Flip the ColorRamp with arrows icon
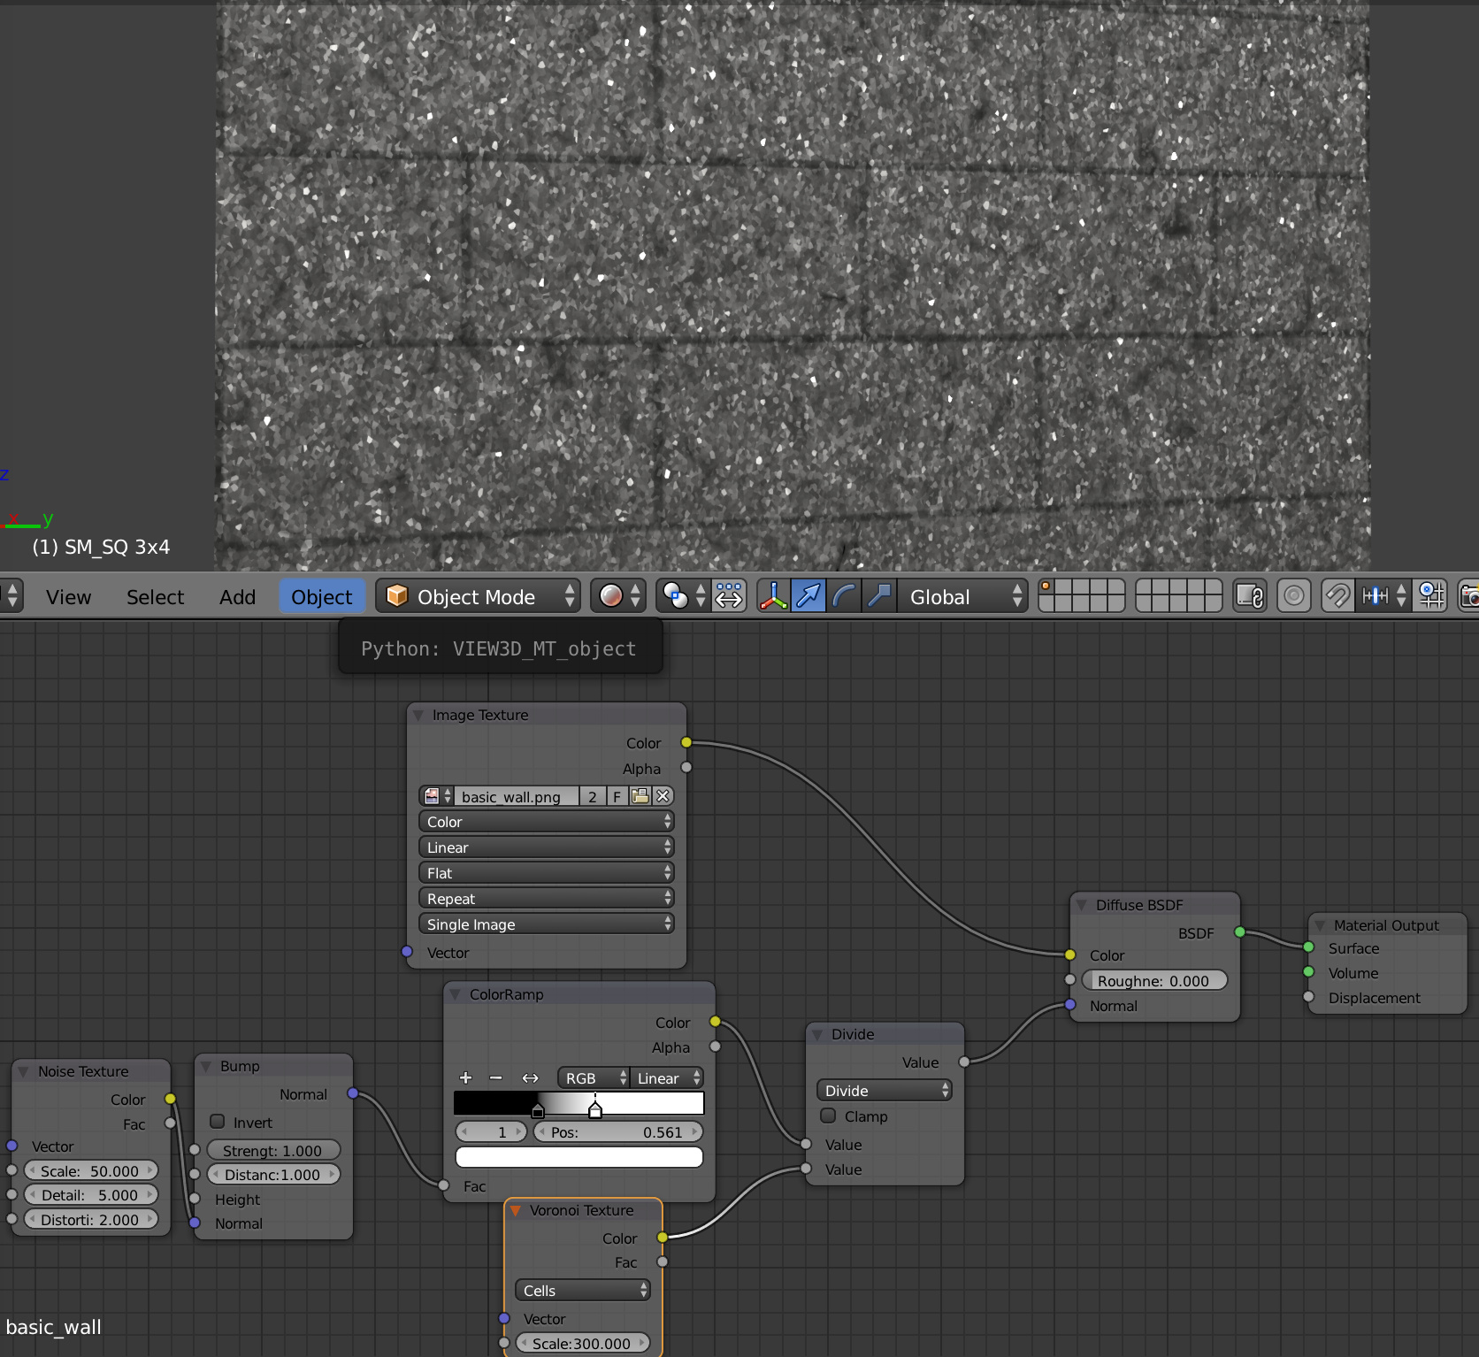This screenshot has width=1479, height=1357. [530, 1077]
